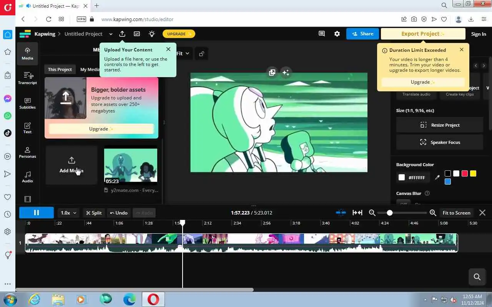This screenshot has width=492, height=307.
Task: Open the Personas tool
Action: tap(27, 152)
